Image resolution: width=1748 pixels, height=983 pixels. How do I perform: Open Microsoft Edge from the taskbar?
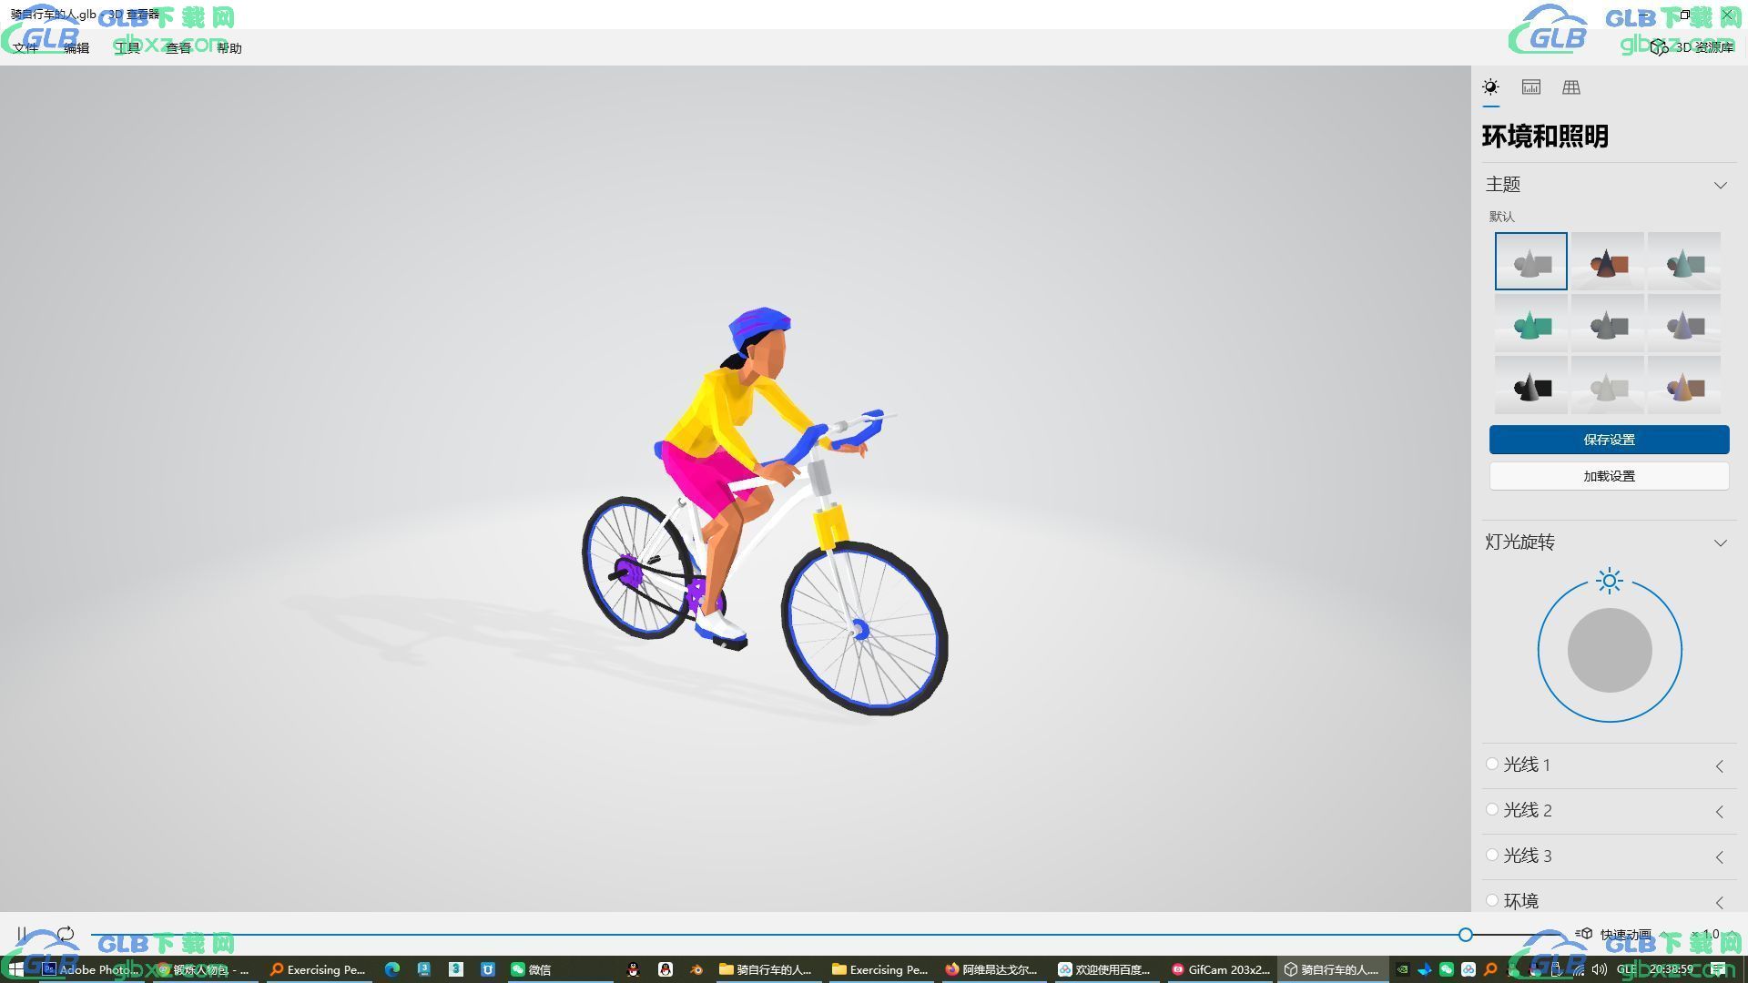(392, 969)
